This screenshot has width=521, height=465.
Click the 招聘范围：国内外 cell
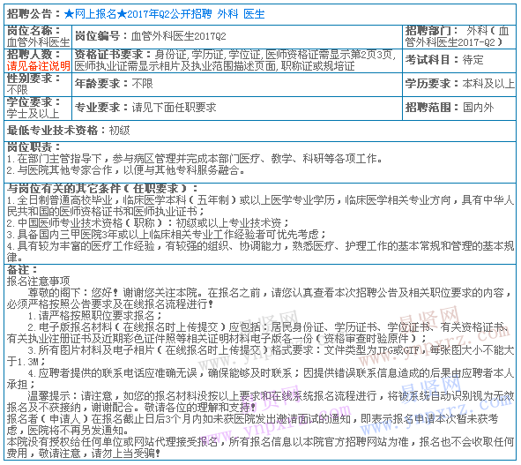coord(459,109)
